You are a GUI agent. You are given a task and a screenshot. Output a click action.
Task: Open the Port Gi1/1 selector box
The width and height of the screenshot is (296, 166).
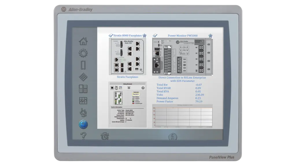pos(136,94)
